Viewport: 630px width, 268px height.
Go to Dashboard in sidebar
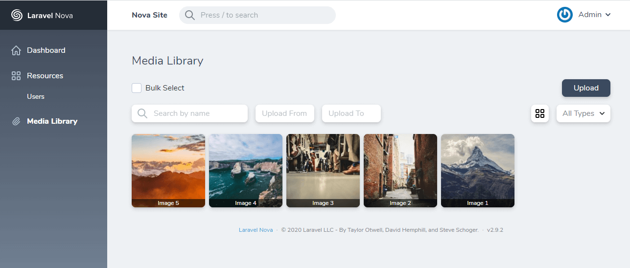(x=46, y=50)
